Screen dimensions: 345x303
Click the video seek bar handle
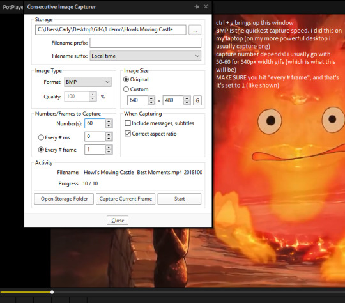pyautogui.click(x=52, y=292)
